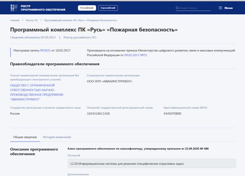Image resolution: width=245 pixels, height=176 pixels.
Task: Go to Главная breadcrumb link
Action: (x=15, y=20)
